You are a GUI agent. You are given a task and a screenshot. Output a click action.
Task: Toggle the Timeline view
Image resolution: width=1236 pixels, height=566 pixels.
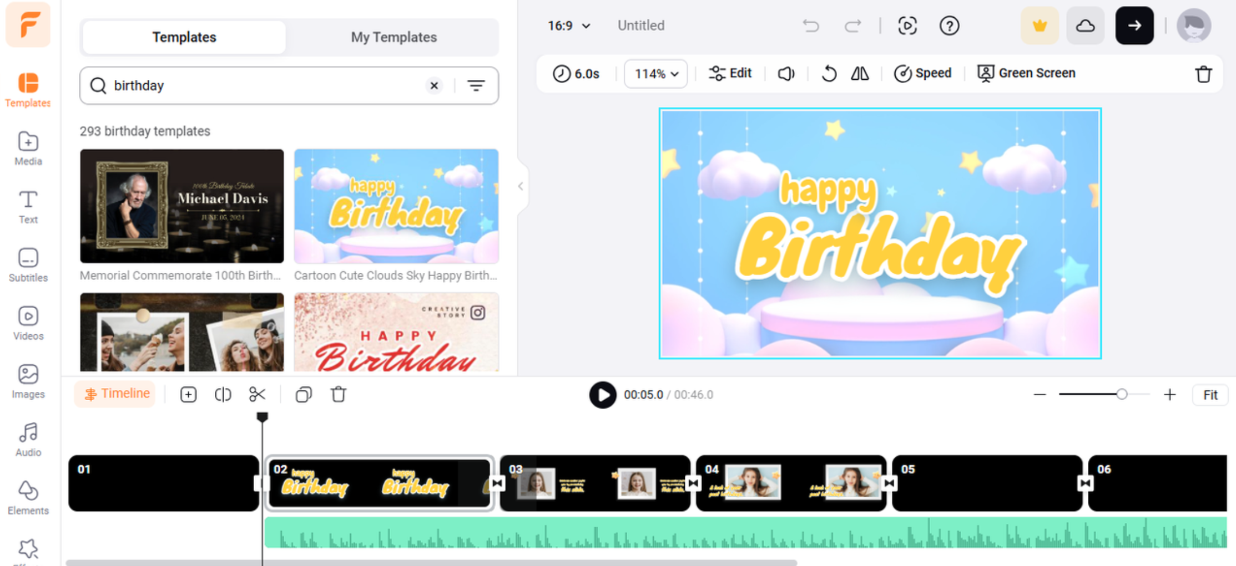(115, 394)
